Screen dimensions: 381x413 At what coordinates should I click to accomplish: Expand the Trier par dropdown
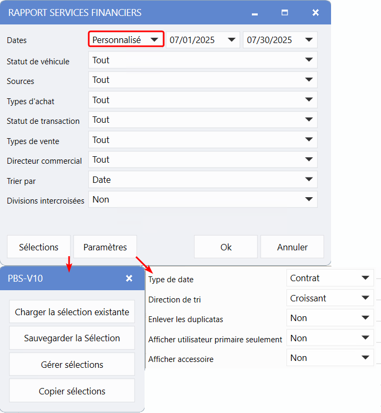202,180
